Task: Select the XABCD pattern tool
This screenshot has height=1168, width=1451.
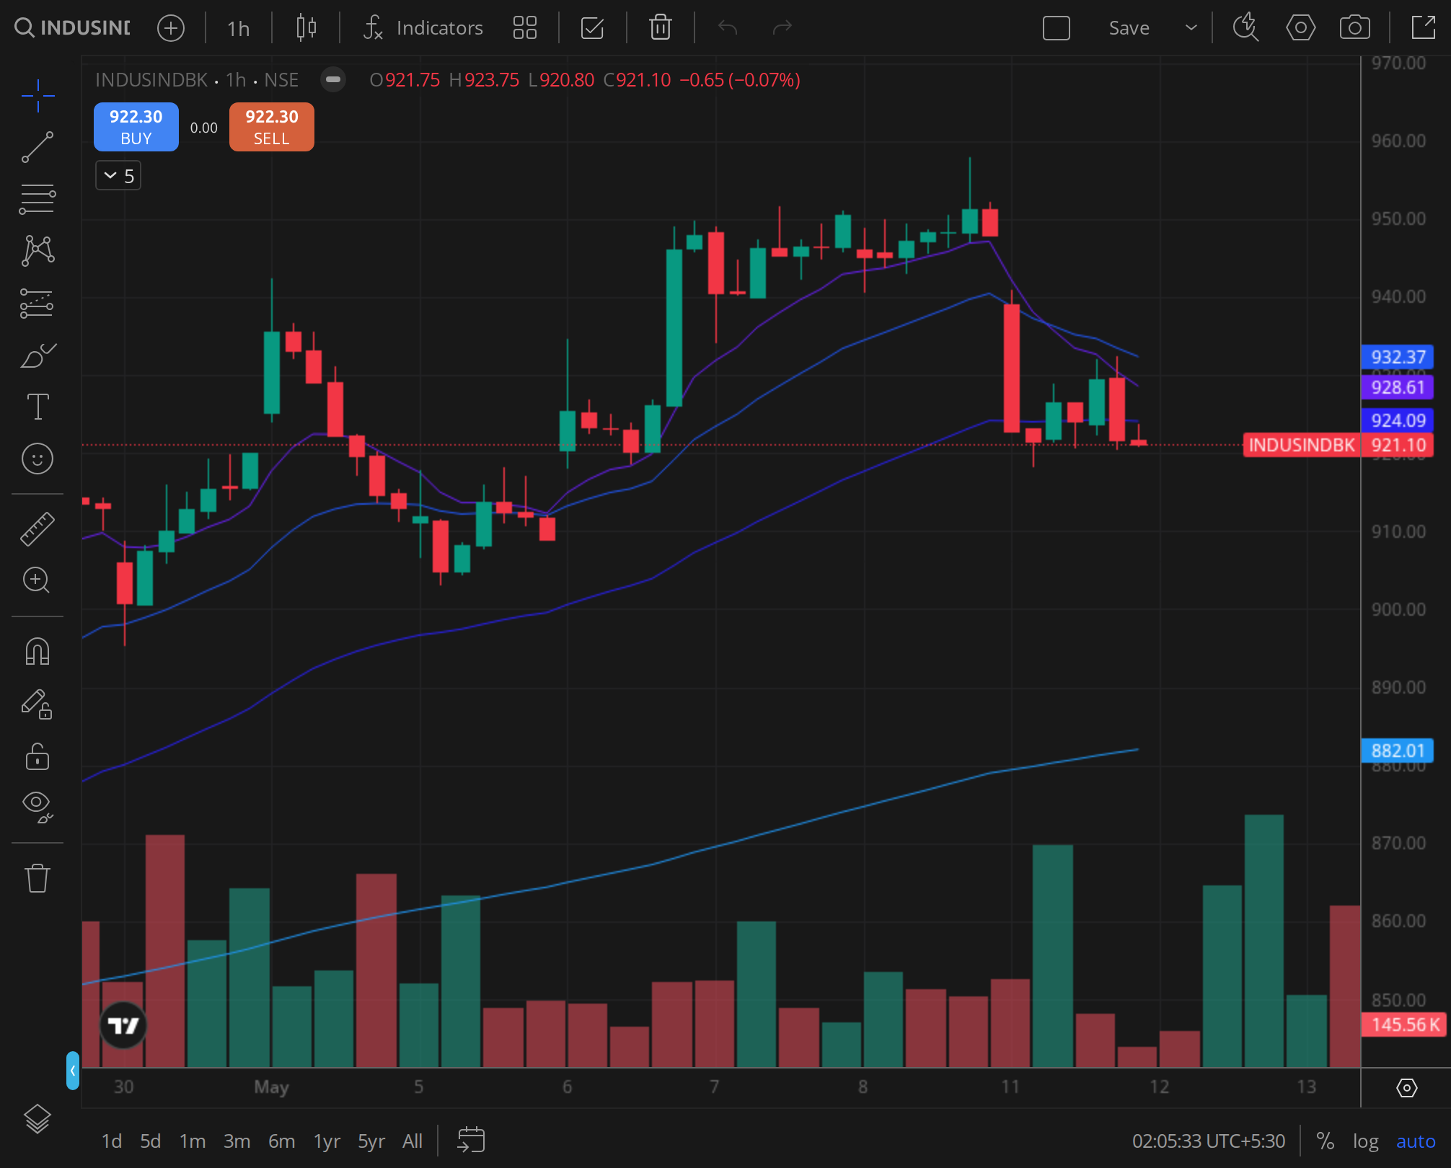Action: click(38, 251)
